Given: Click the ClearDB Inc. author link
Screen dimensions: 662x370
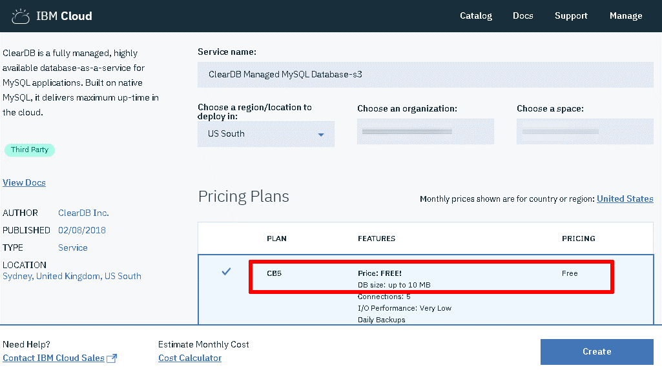Looking at the screenshot, I should tap(83, 213).
